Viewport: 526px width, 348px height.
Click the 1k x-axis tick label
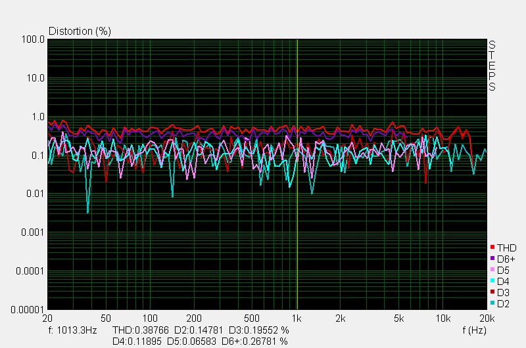(297, 318)
